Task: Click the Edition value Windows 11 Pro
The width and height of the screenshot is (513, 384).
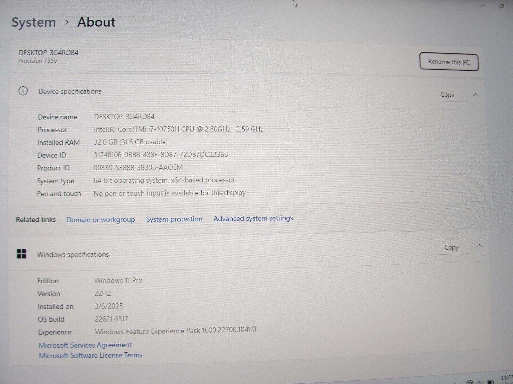Action: [x=118, y=280]
